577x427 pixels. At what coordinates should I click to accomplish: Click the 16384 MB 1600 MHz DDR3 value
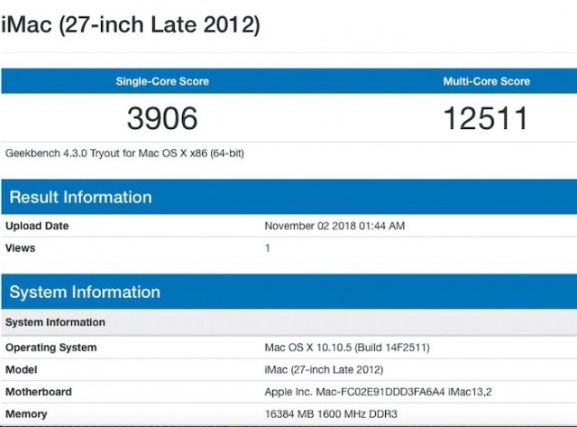tap(331, 414)
